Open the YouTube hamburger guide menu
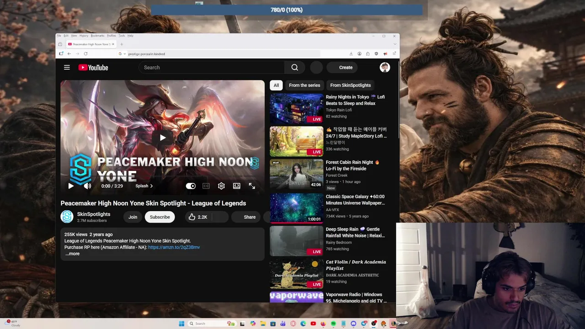Image resolution: width=585 pixels, height=329 pixels. 67,67
